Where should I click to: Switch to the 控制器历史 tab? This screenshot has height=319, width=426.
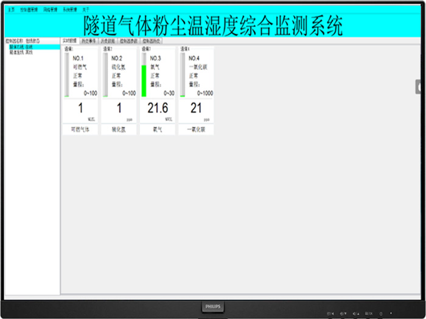tap(151, 41)
